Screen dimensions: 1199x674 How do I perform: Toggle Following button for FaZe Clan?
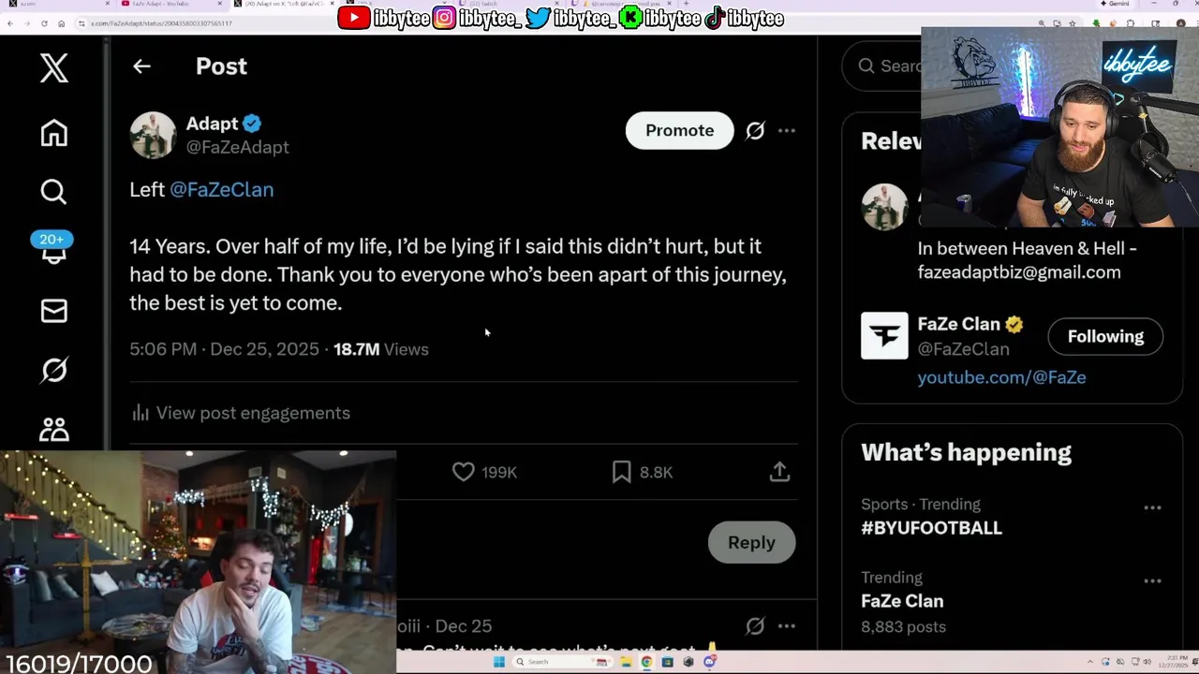click(x=1105, y=336)
